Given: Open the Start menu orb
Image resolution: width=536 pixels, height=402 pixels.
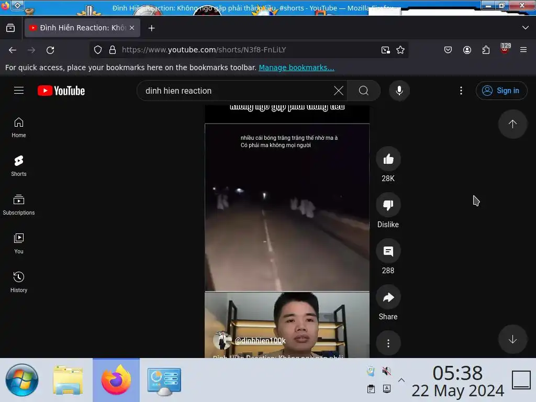Looking at the screenshot, I should [x=22, y=380].
